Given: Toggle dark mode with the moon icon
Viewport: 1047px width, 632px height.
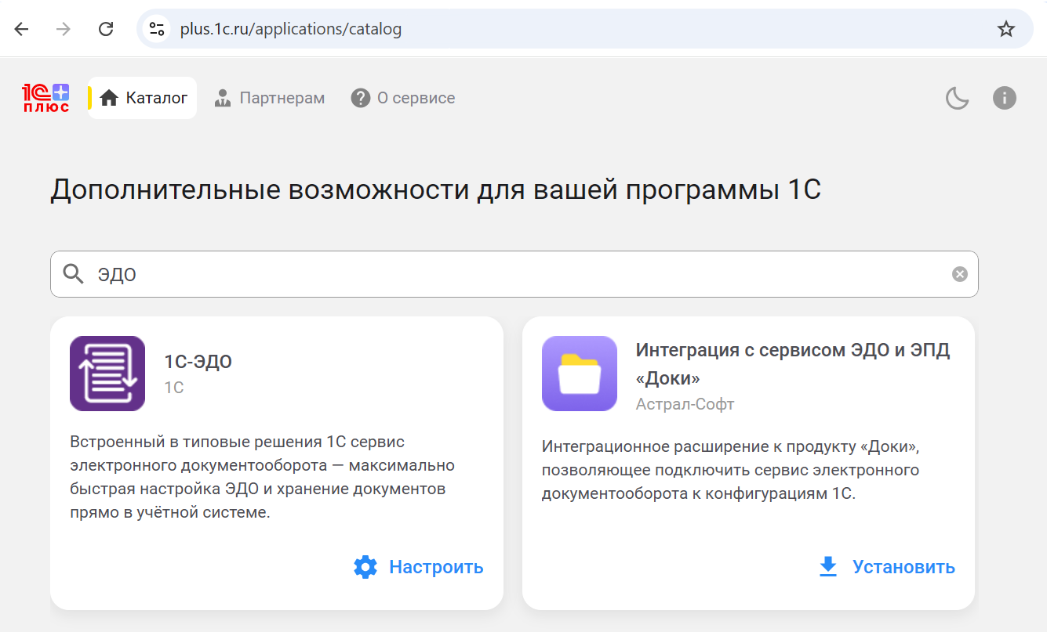Looking at the screenshot, I should point(957,98).
